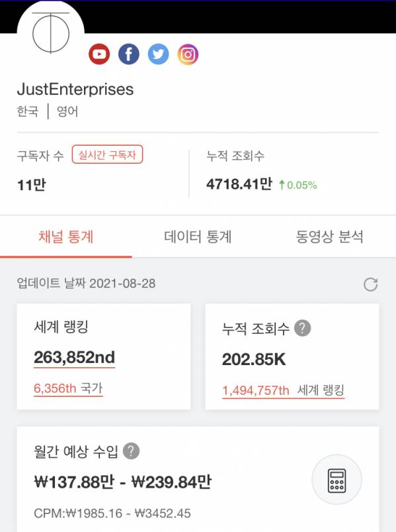Open the 6,356th 국가 ranking link
The height and width of the screenshot is (532, 396).
pos(68,389)
